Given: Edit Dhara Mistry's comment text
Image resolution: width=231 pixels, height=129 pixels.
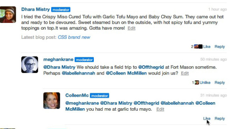Looking at the screenshot, I should coord(131,28).
